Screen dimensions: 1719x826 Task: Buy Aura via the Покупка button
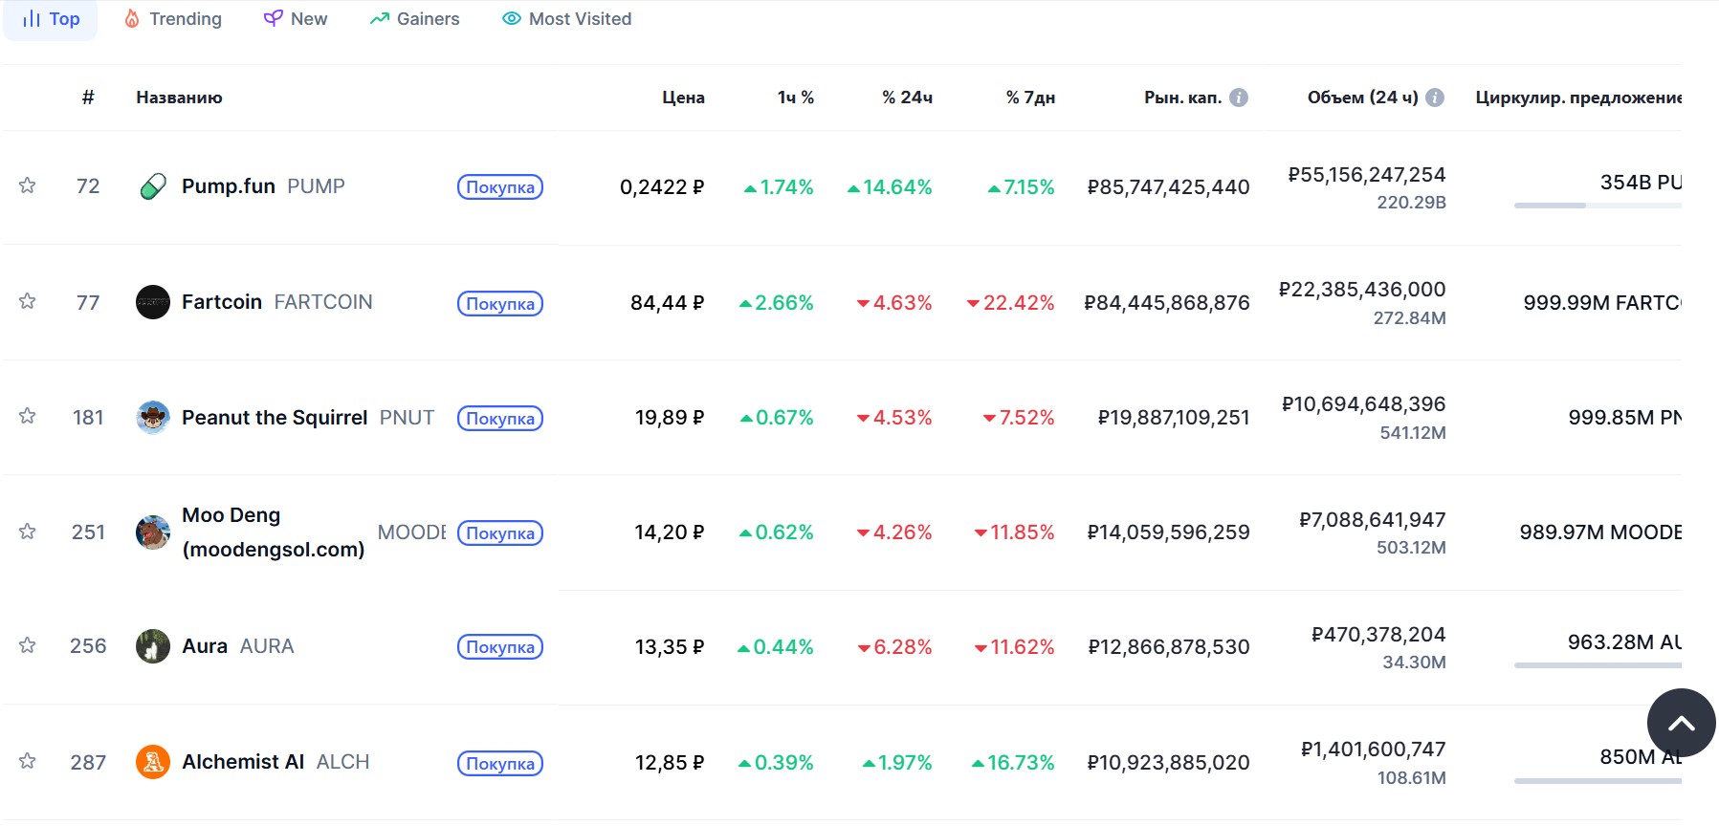click(x=500, y=647)
